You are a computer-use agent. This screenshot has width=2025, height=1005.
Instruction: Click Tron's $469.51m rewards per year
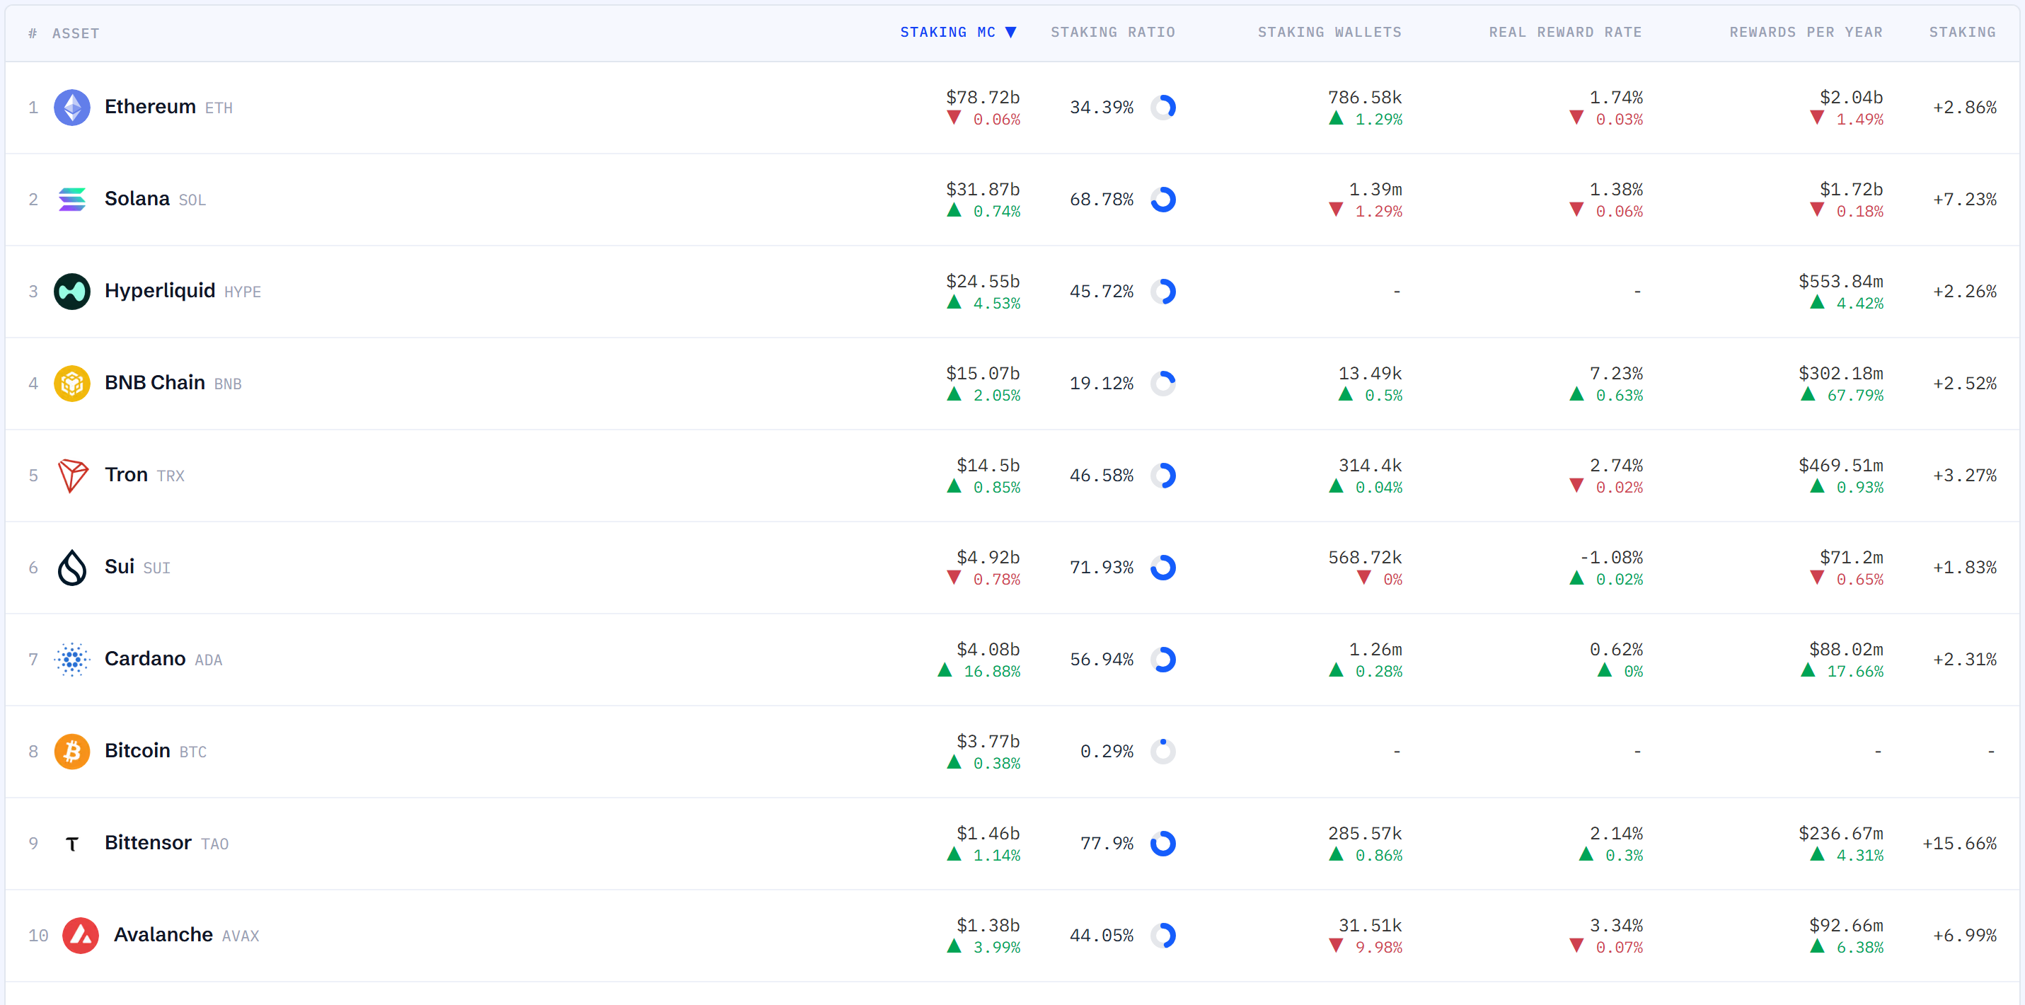[x=1841, y=466]
